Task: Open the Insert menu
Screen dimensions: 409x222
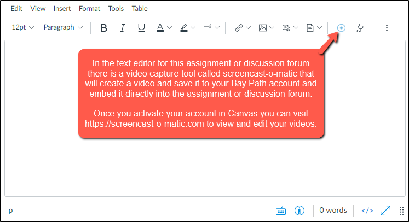Action: coord(62,9)
